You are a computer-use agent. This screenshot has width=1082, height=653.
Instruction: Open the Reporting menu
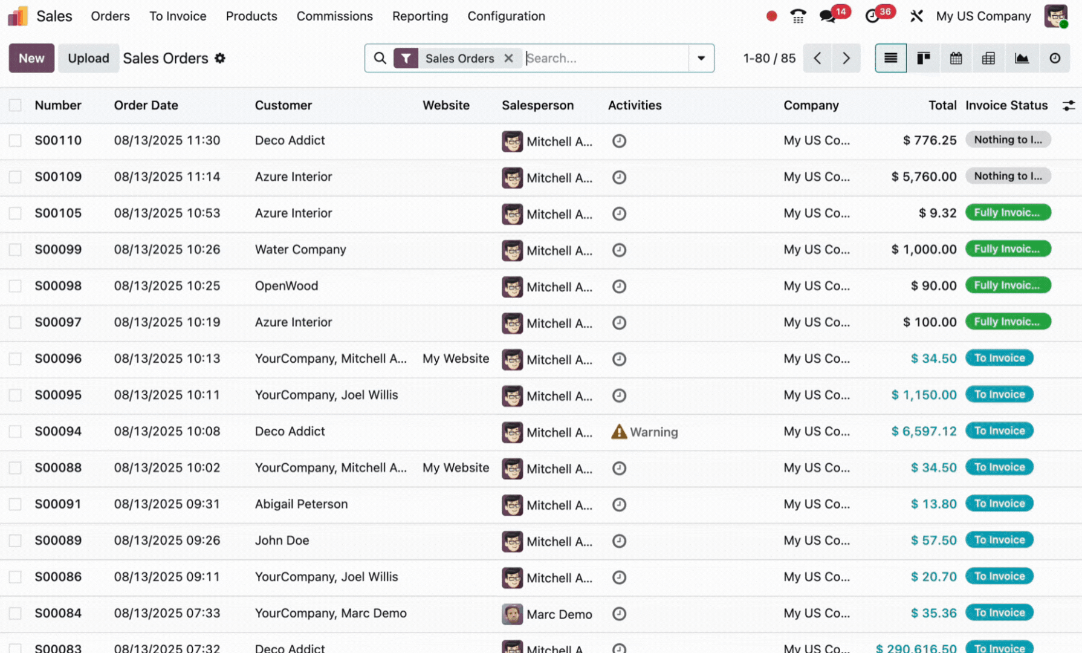point(420,16)
